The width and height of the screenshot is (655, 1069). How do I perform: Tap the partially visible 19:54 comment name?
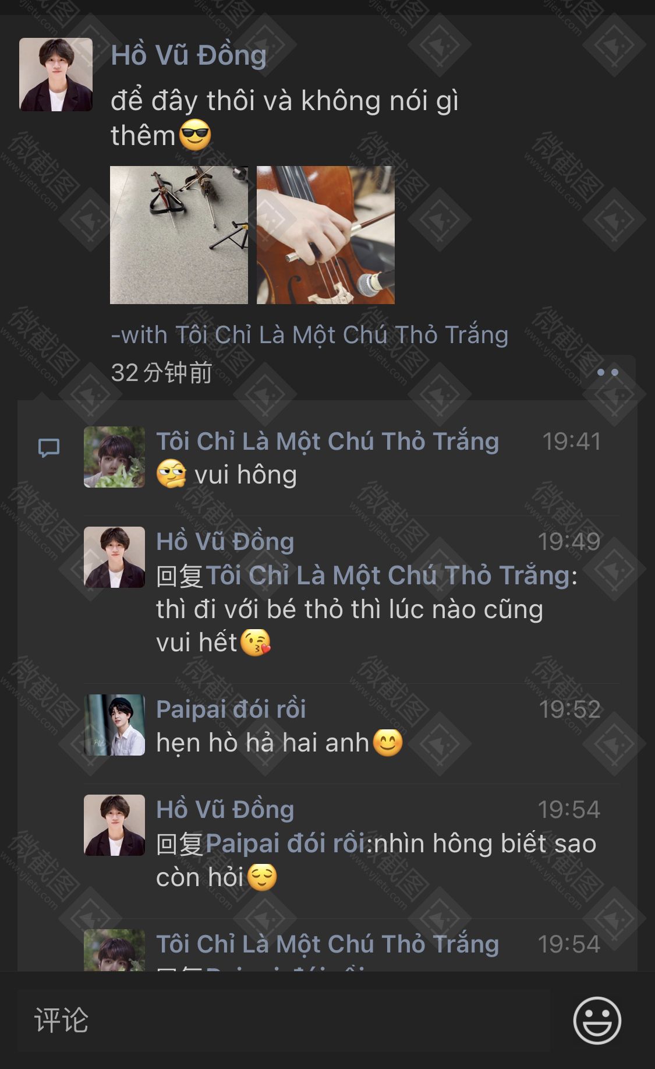[327, 944]
